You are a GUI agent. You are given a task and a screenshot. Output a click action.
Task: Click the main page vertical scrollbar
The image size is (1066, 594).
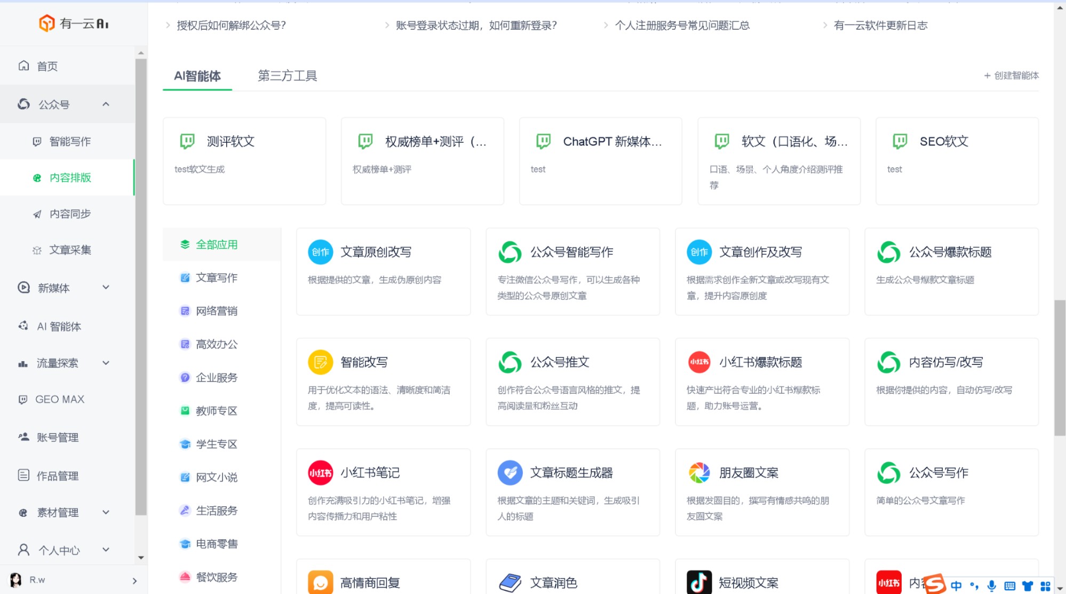pyautogui.click(x=1060, y=368)
